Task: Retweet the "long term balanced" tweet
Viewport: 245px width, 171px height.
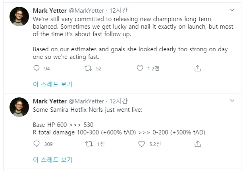Action: 89,68
